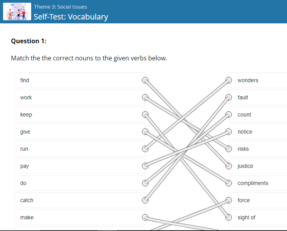Select the connector circle next to "keep"
The image size is (287, 231).
click(145, 115)
